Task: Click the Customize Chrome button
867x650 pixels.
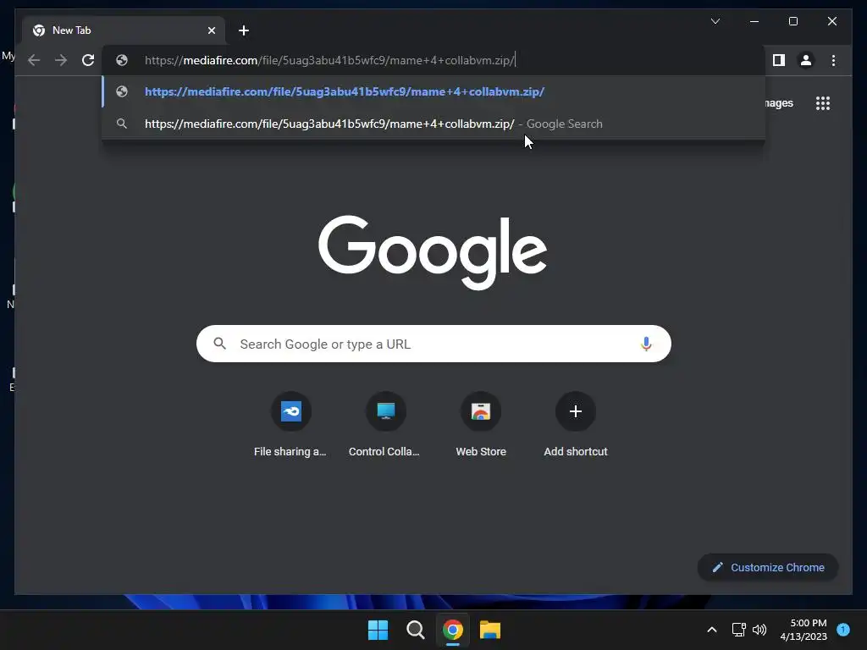Action: [x=768, y=568]
